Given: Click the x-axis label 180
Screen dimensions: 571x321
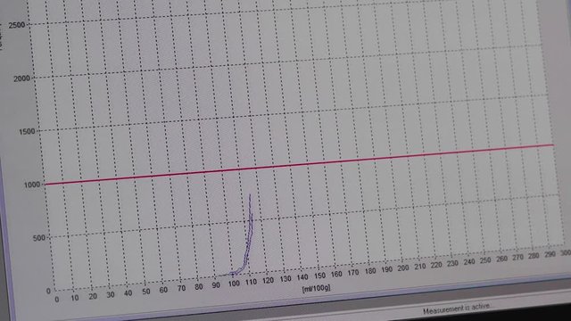Looking at the screenshot, I should click(370, 271).
